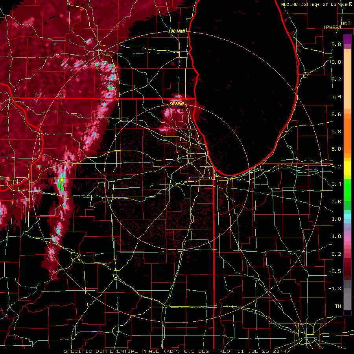Click the '[PHAS]' legend unit label
This screenshot has width=354, height=354.
[332, 27]
